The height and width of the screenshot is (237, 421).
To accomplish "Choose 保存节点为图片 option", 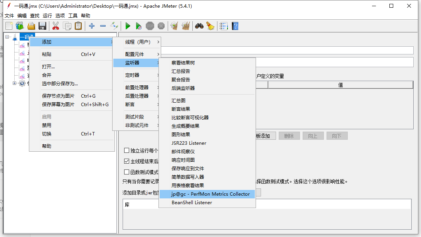I will coord(72,96).
